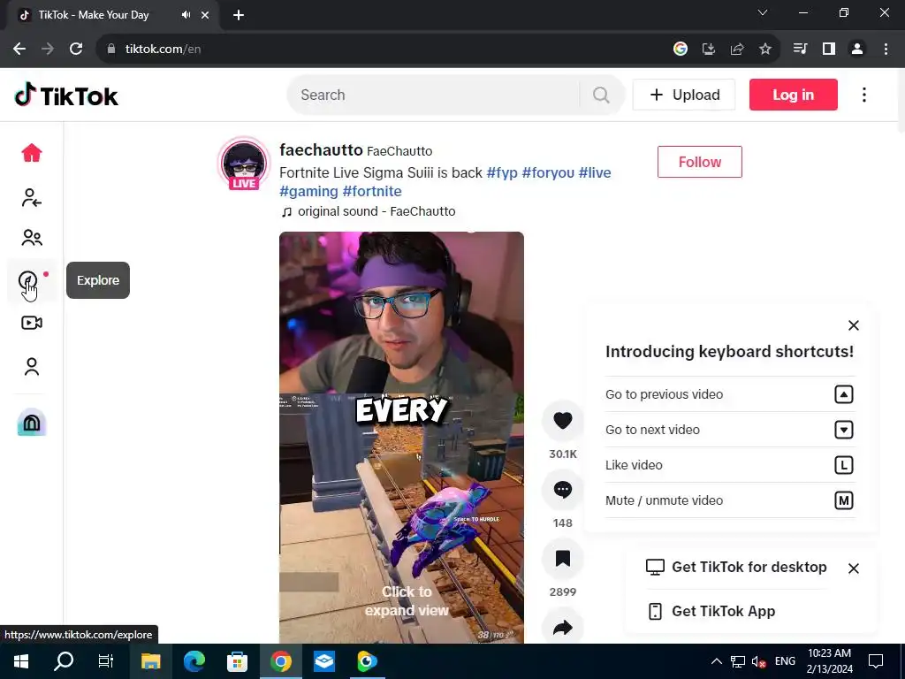This screenshot has height=679, width=905.
Task: Click the Upload button
Action: click(684, 95)
